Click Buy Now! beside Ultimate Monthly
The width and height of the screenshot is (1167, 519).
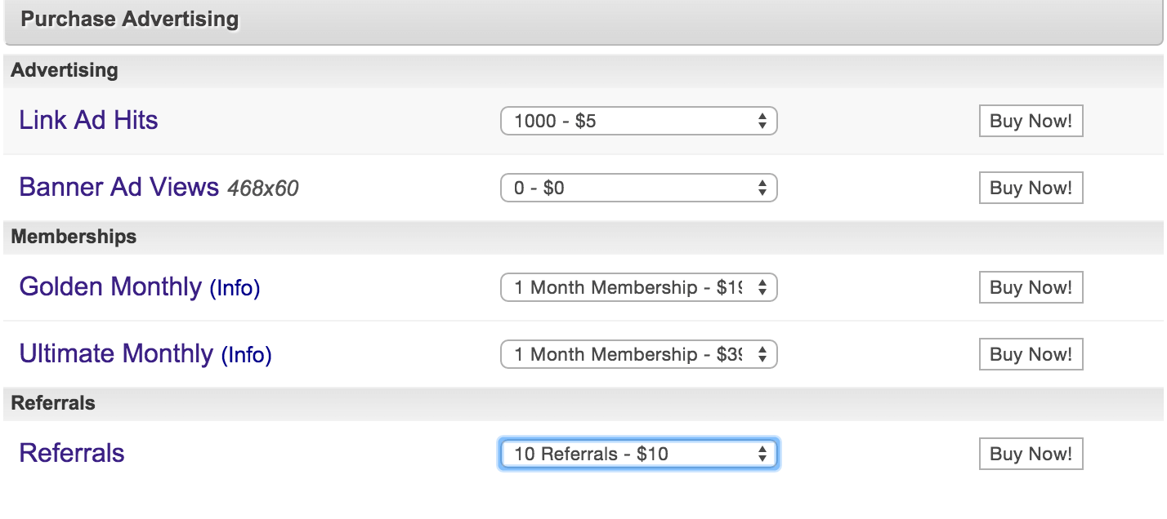click(1031, 355)
